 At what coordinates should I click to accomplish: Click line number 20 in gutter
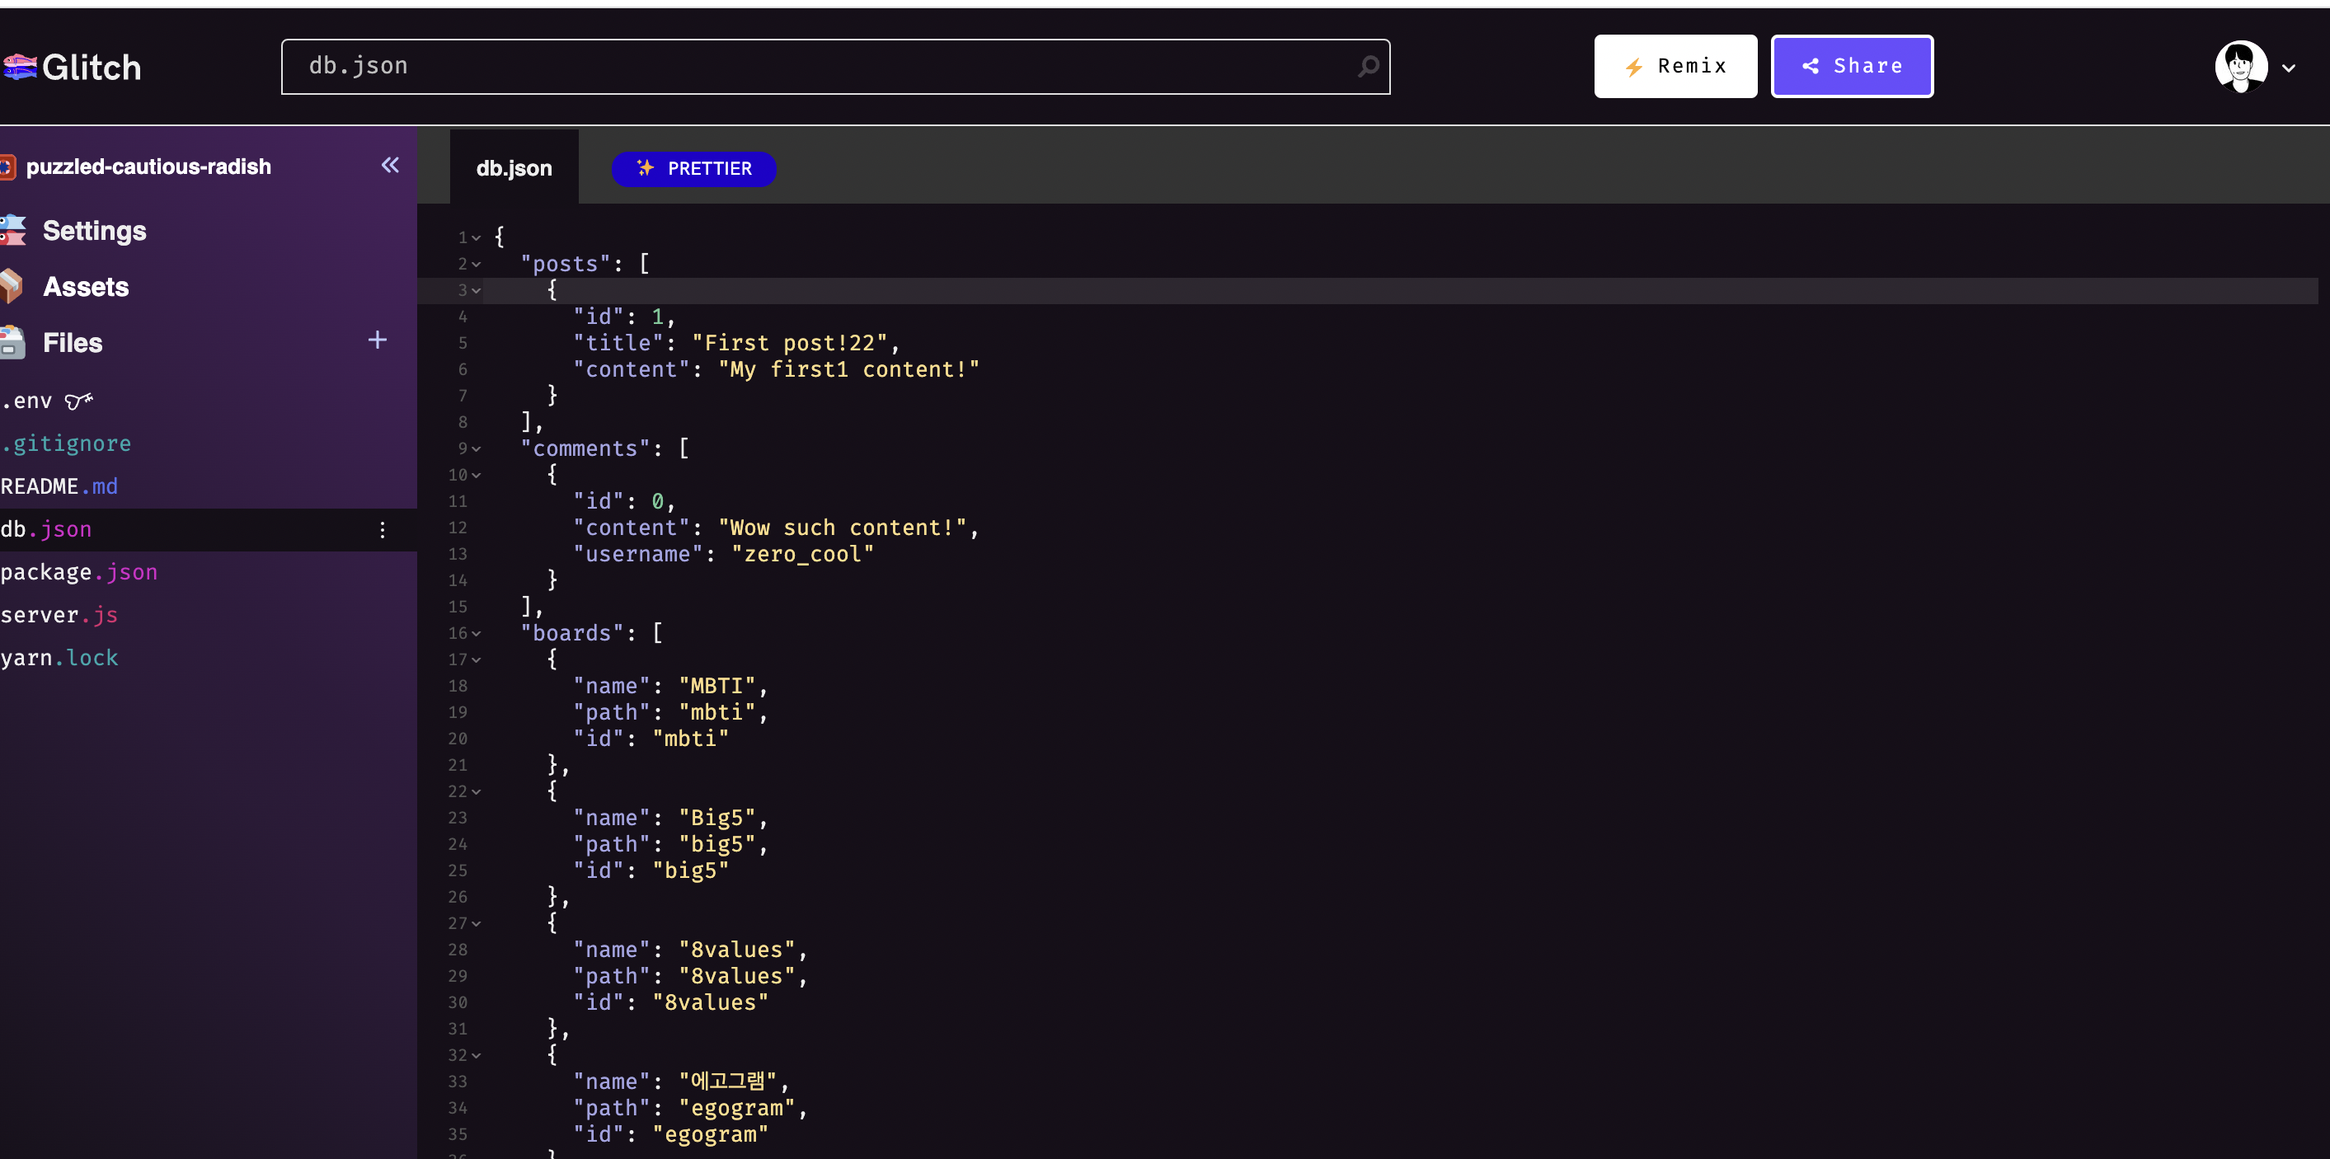coord(458,739)
